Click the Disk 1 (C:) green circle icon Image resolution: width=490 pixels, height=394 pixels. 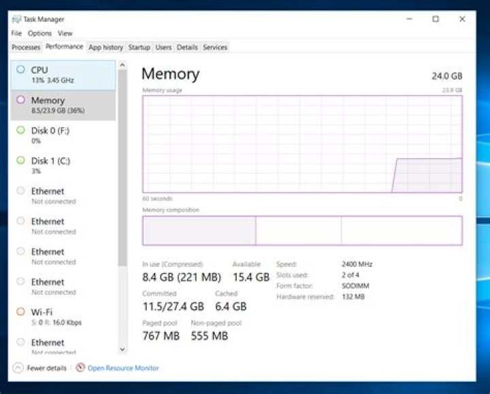click(20, 161)
